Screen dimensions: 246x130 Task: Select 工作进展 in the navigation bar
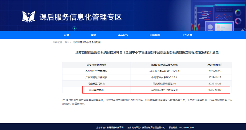click(187, 35)
